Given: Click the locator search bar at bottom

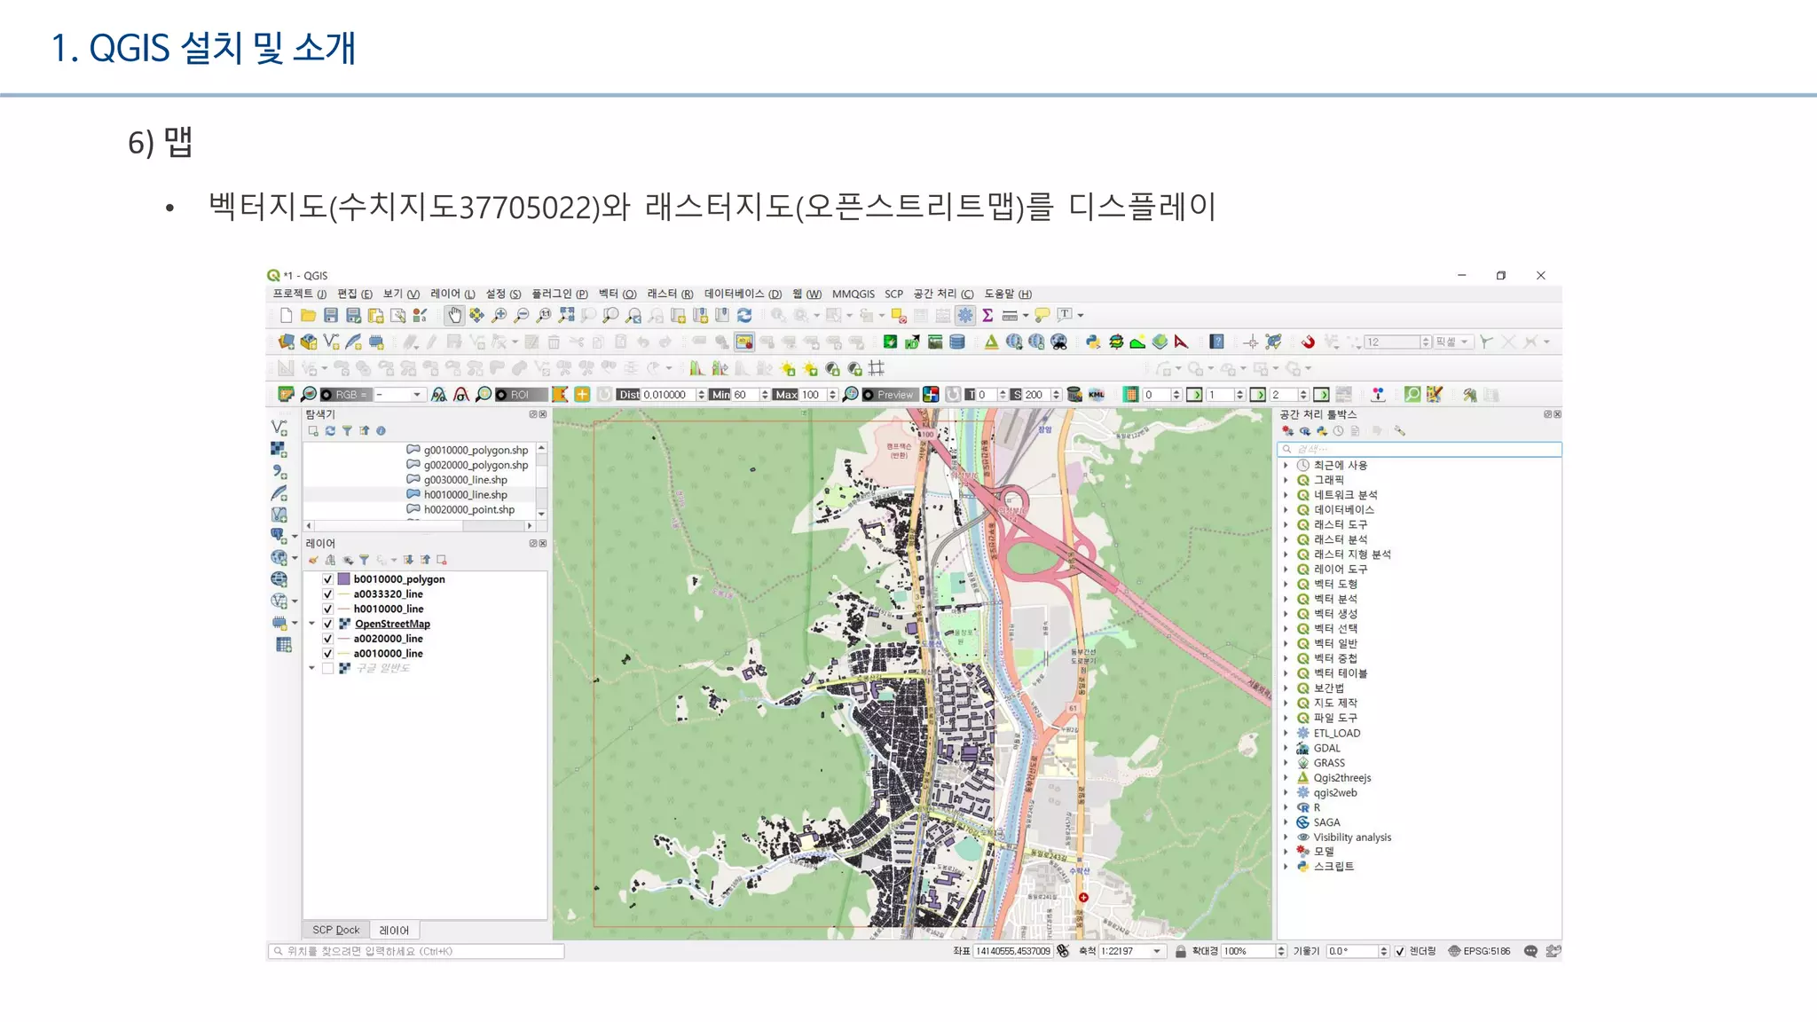Looking at the screenshot, I should (416, 951).
